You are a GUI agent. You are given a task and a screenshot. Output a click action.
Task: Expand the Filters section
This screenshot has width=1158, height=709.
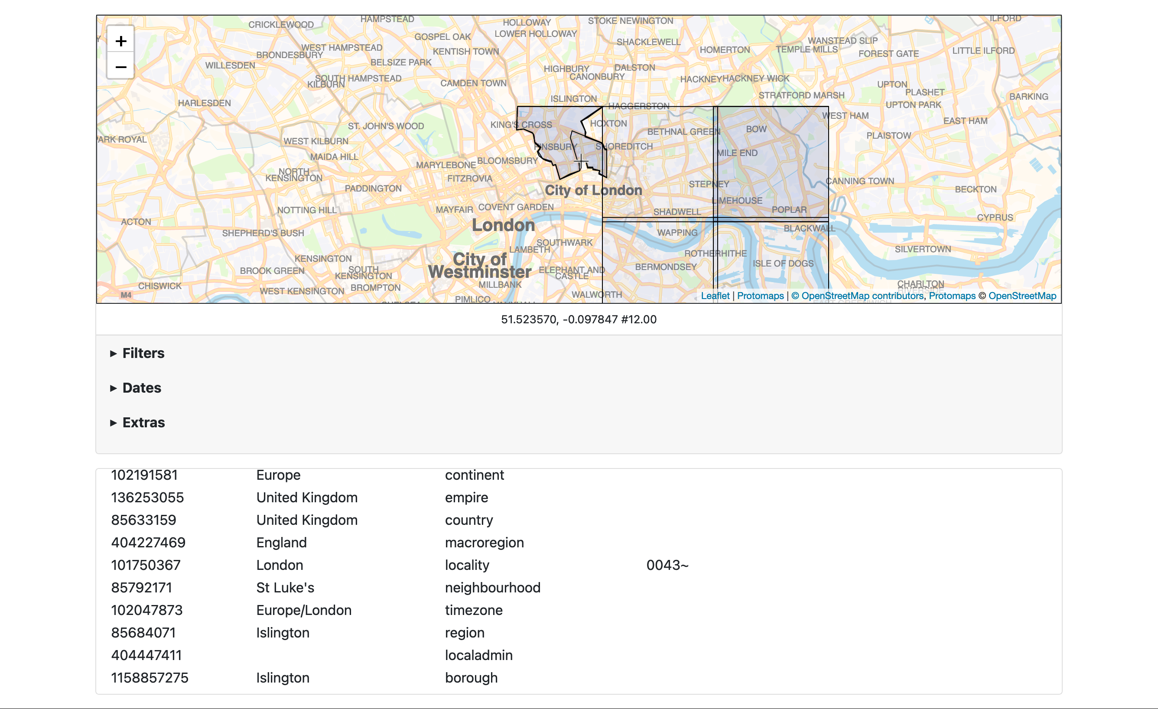[143, 353]
